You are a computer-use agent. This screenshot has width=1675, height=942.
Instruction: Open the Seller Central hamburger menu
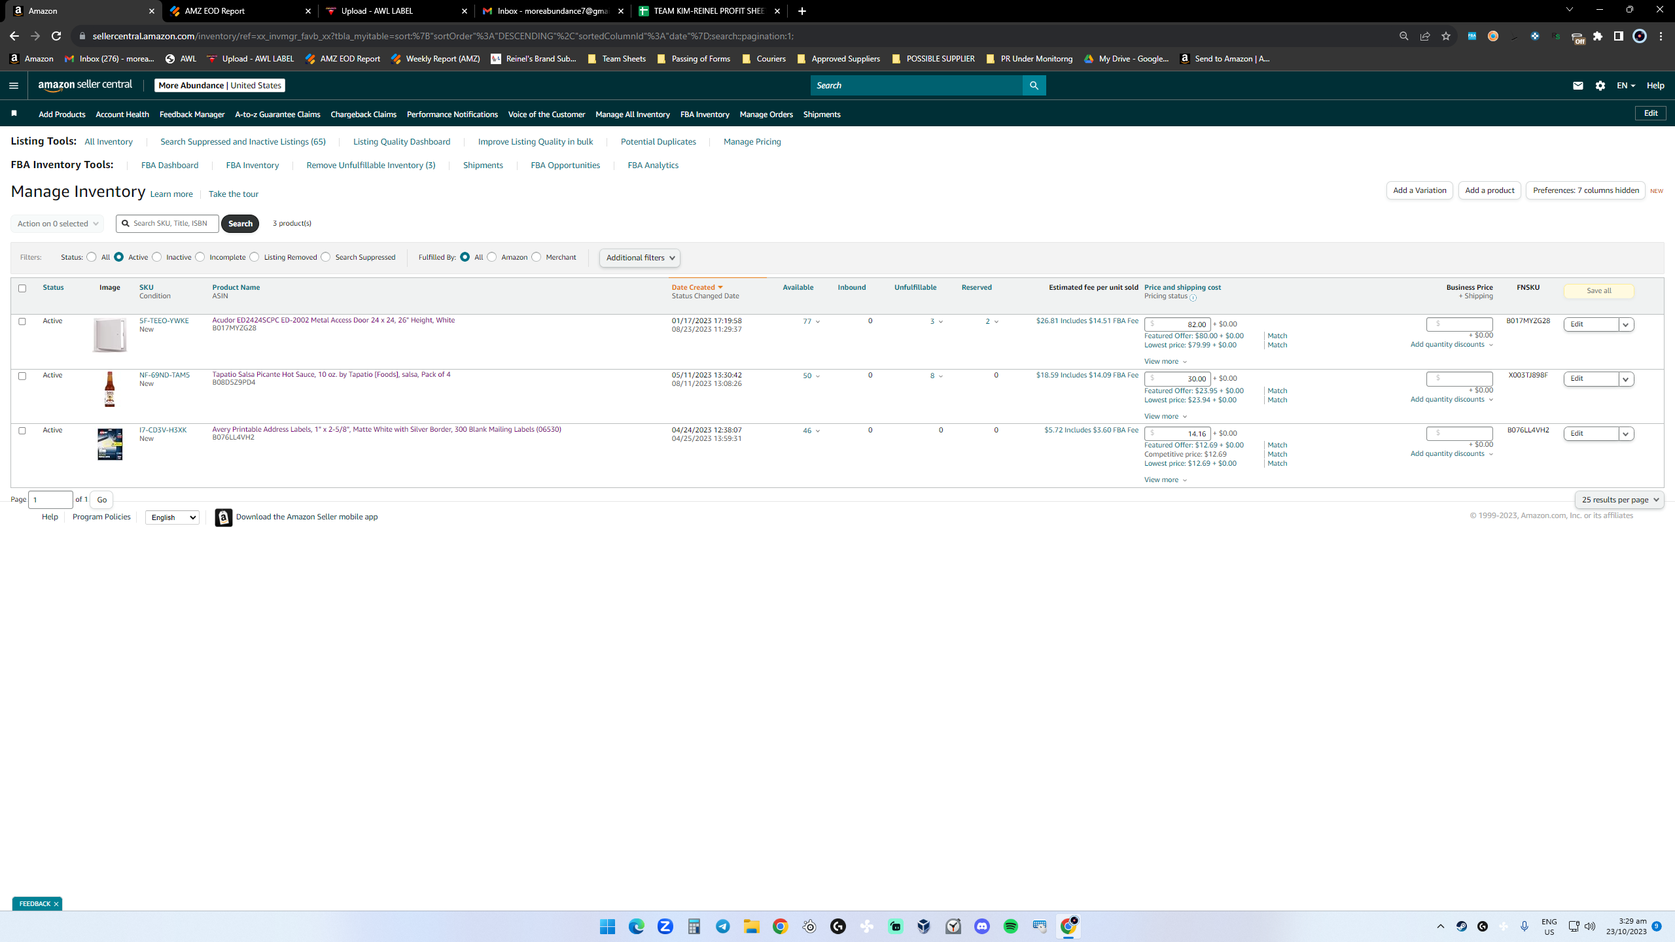coord(14,86)
